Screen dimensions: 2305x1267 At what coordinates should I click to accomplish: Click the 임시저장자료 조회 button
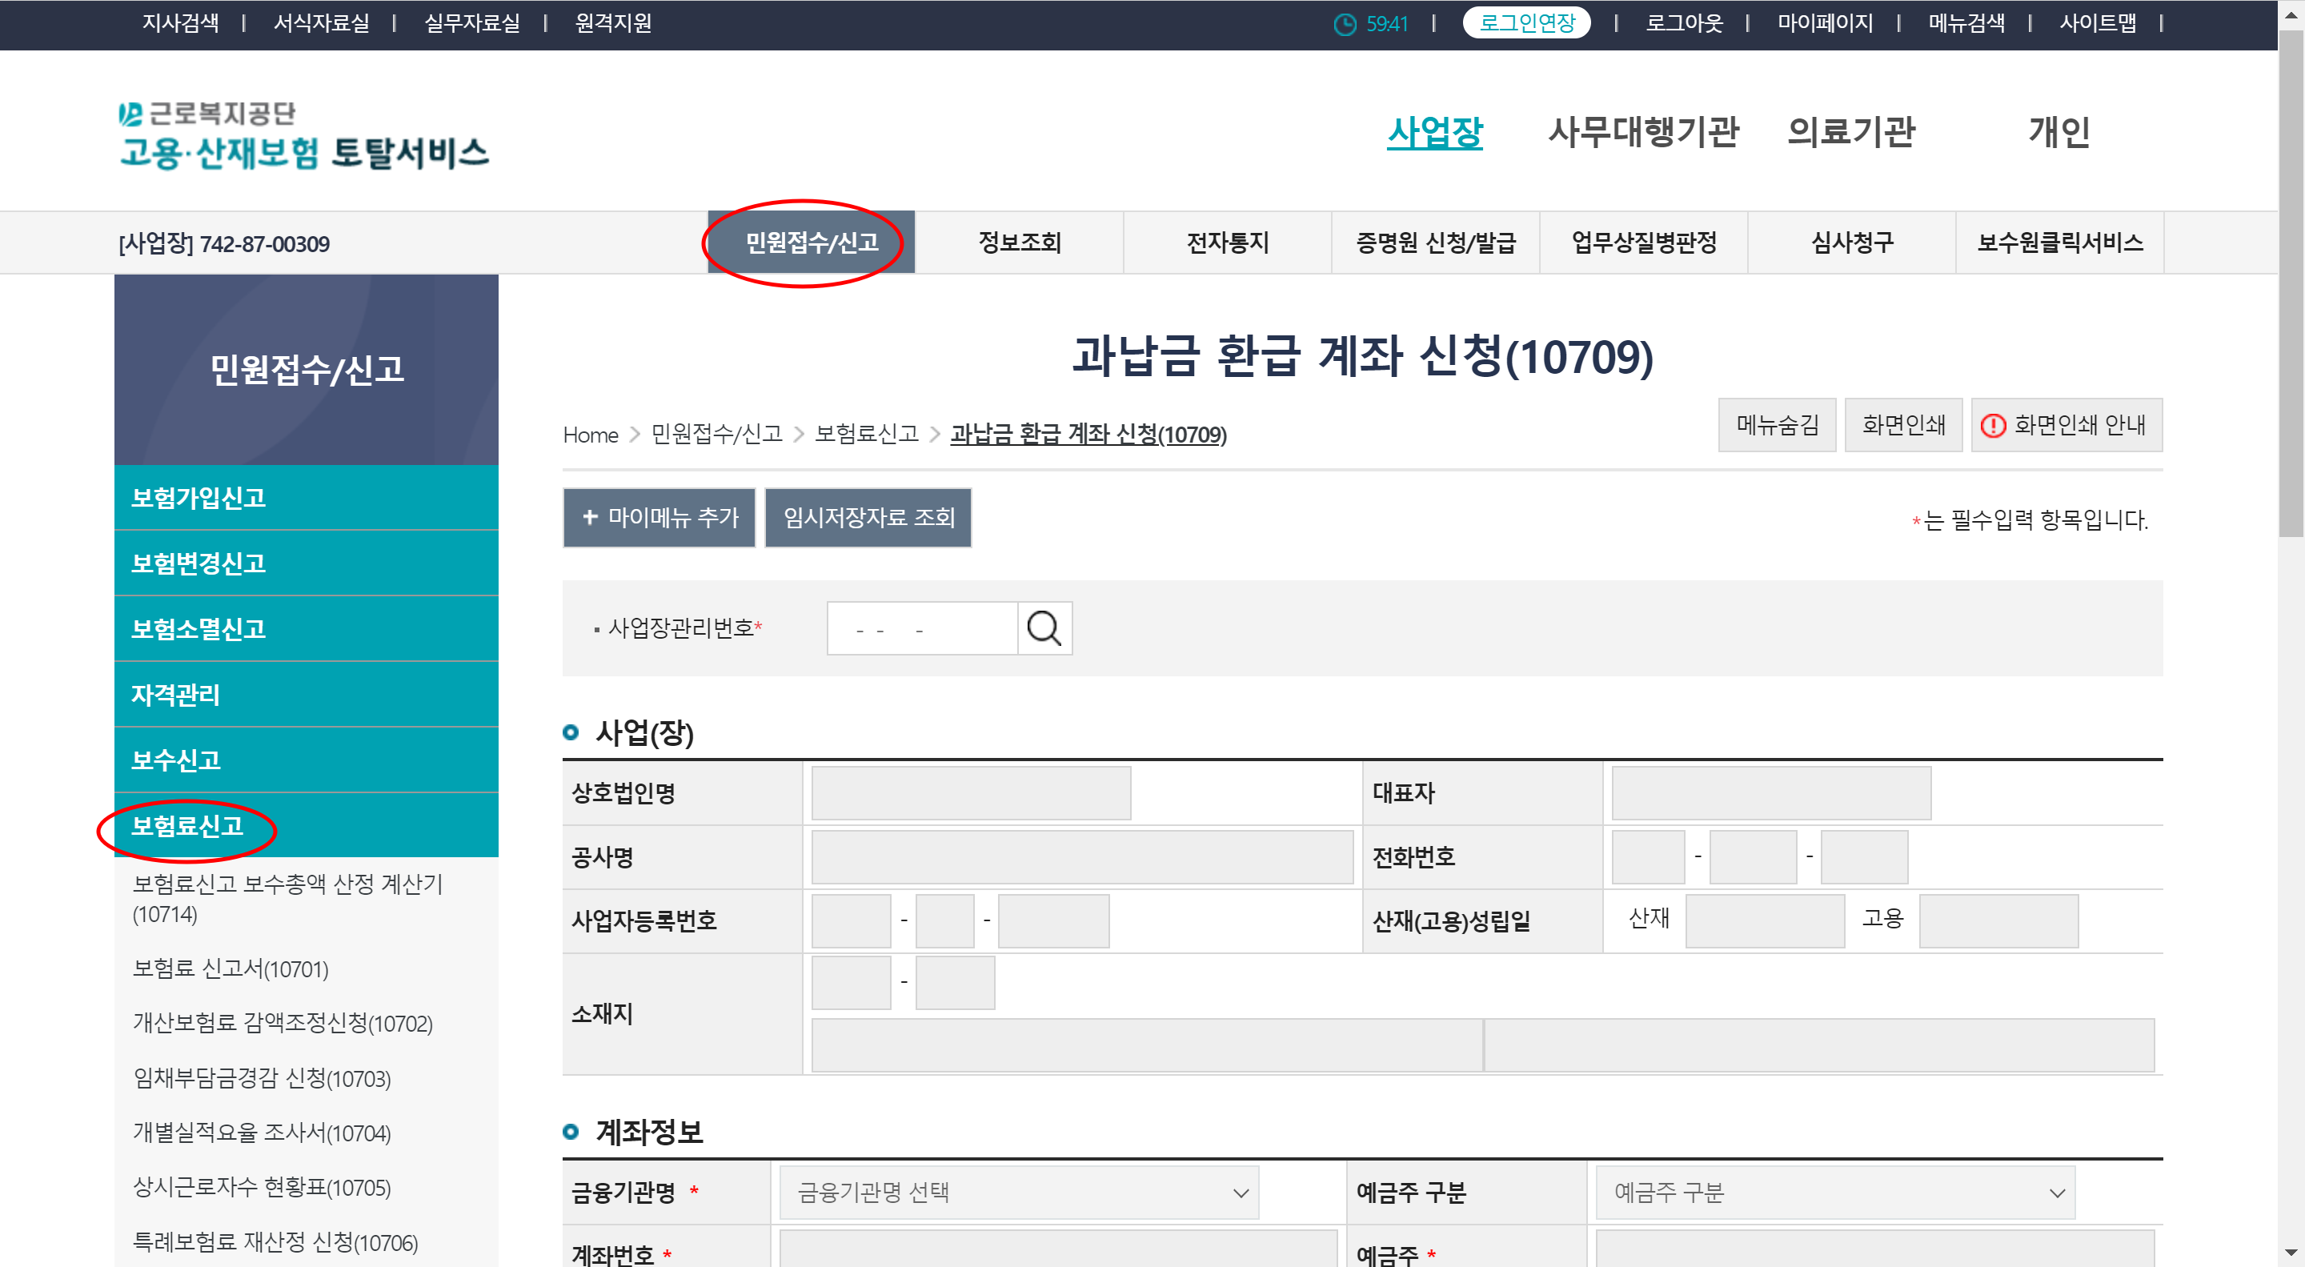(868, 517)
